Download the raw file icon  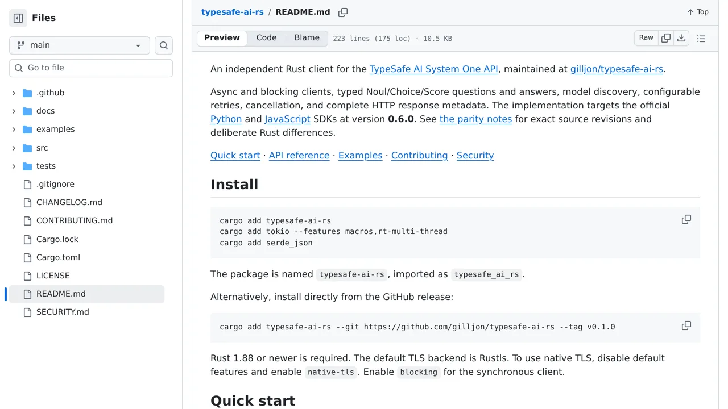pyautogui.click(x=681, y=38)
